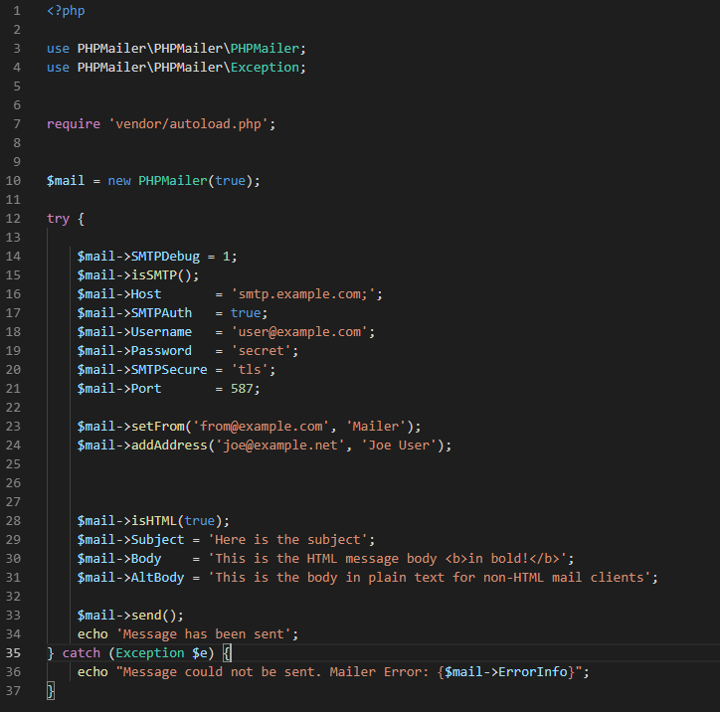Click line number 10 in the gutter

pyautogui.click(x=14, y=181)
